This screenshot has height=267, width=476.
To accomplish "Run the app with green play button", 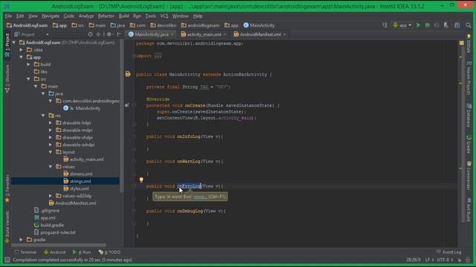I will pos(418,25).
